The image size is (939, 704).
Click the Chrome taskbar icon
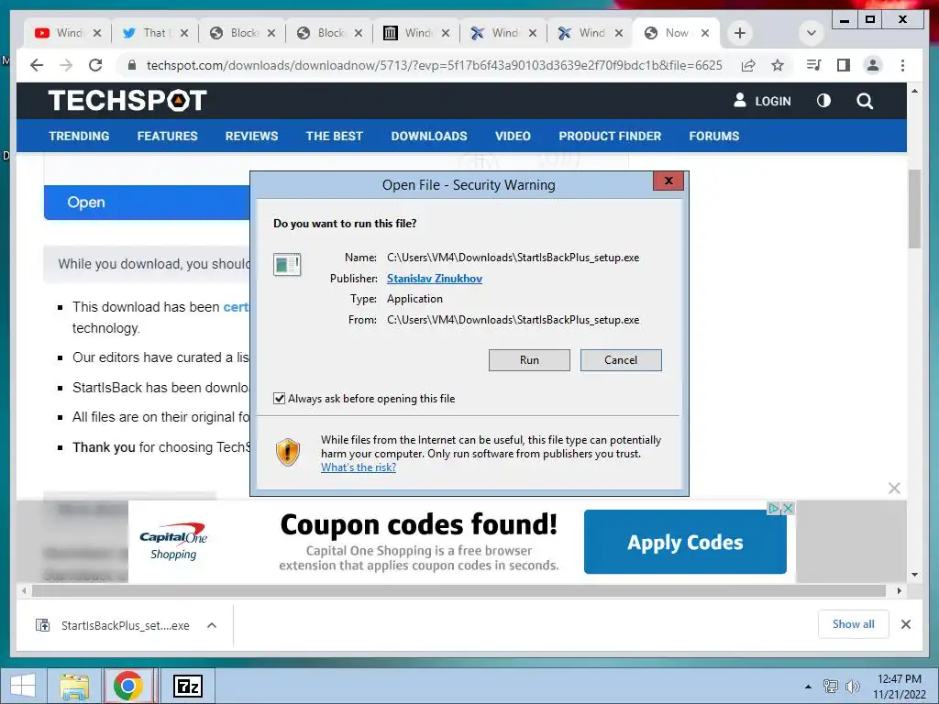click(127, 686)
